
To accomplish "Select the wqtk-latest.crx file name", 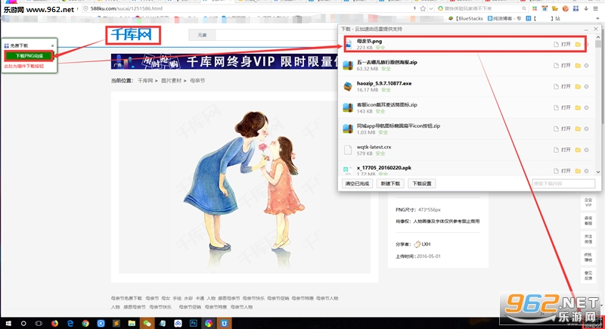I will point(374,147).
